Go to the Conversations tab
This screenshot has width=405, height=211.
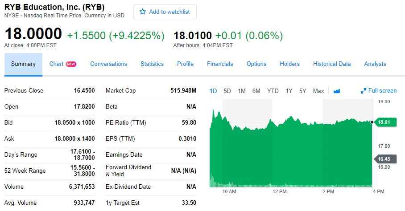pyautogui.click(x=108, y=64)
